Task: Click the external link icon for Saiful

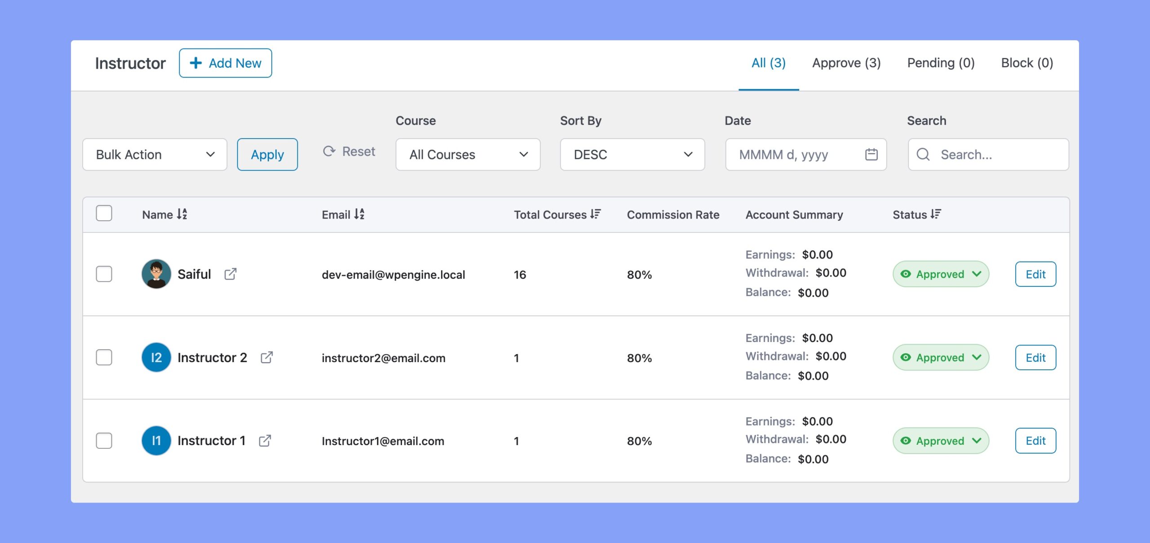Action: pos(231,273)
